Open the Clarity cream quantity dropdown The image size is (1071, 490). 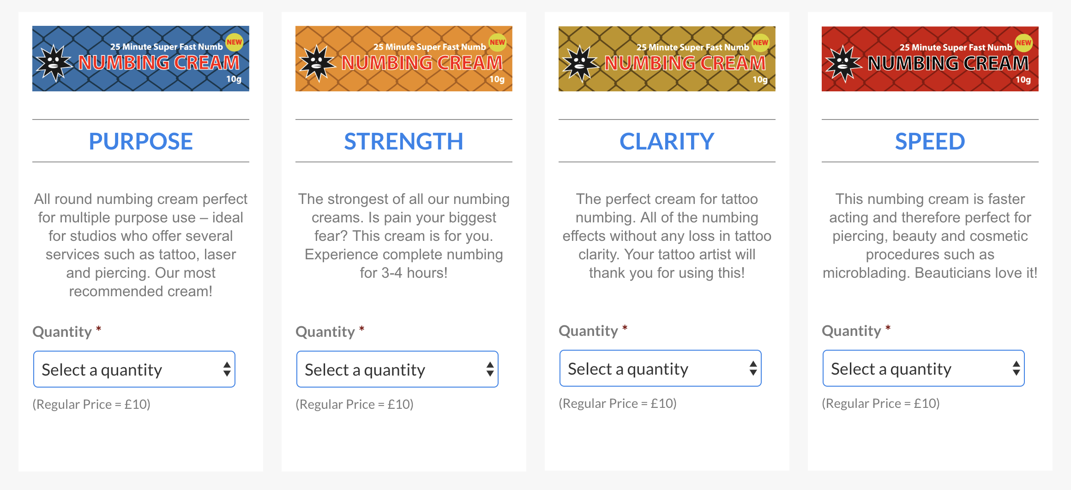click(x=661, y=368)
